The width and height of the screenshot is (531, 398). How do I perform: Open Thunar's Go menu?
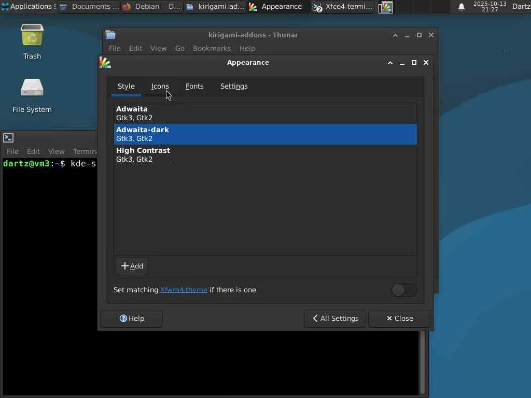pos(180,48)
